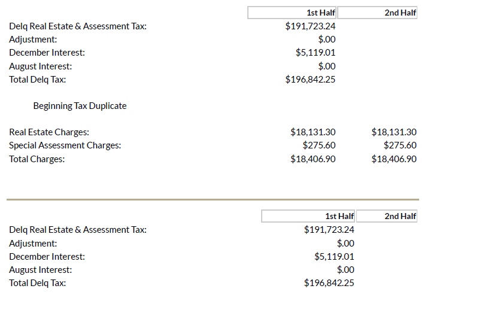This screenshot has height=316, width=491.
Task: Click the top table's December Interest $5,119.01
Action: click(x=316, y=53)
